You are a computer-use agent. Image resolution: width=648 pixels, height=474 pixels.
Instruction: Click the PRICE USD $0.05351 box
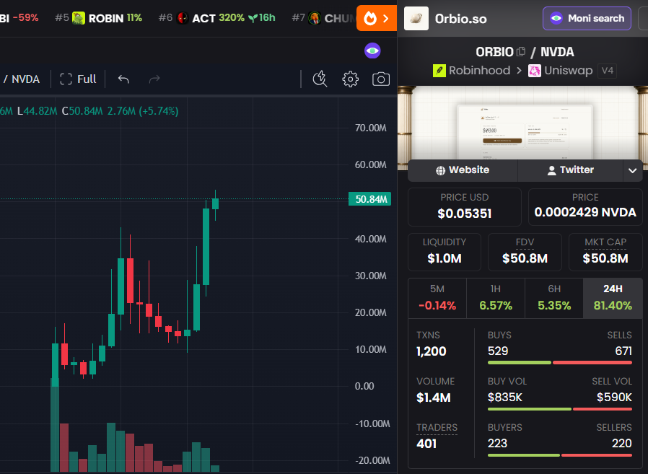pyautogui.click(x=465, y=207)
